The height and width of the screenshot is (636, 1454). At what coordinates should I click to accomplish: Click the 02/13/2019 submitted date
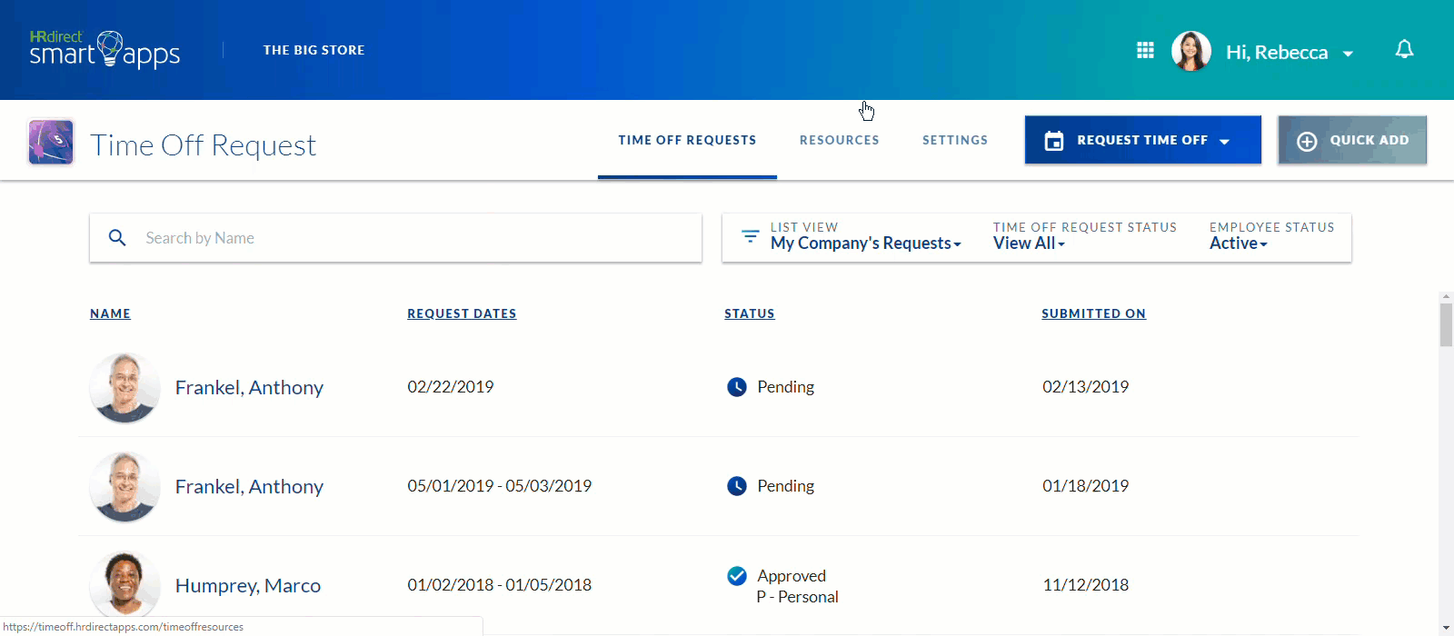point(1086,387)
